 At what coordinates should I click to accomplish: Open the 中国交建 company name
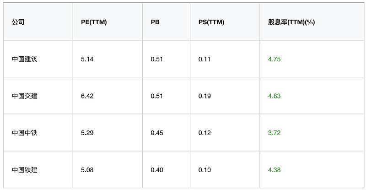(25, 96)
